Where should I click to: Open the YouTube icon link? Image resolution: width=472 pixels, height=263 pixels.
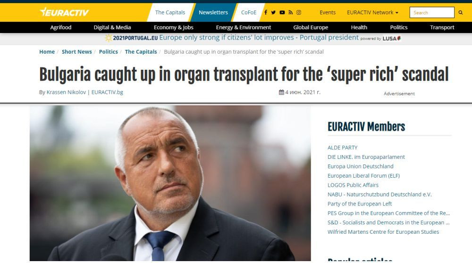(x=282, y=12)
